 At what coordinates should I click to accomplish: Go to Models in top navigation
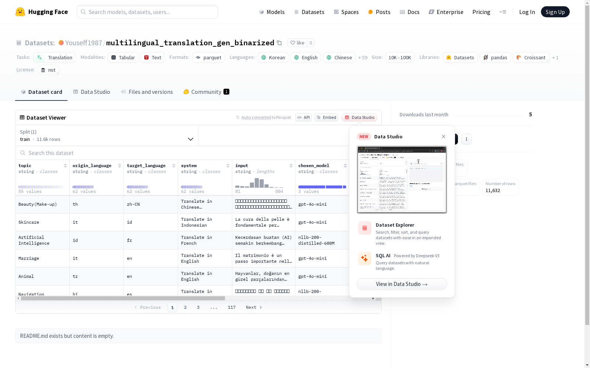pyautogui.click(x=272, y=12)
